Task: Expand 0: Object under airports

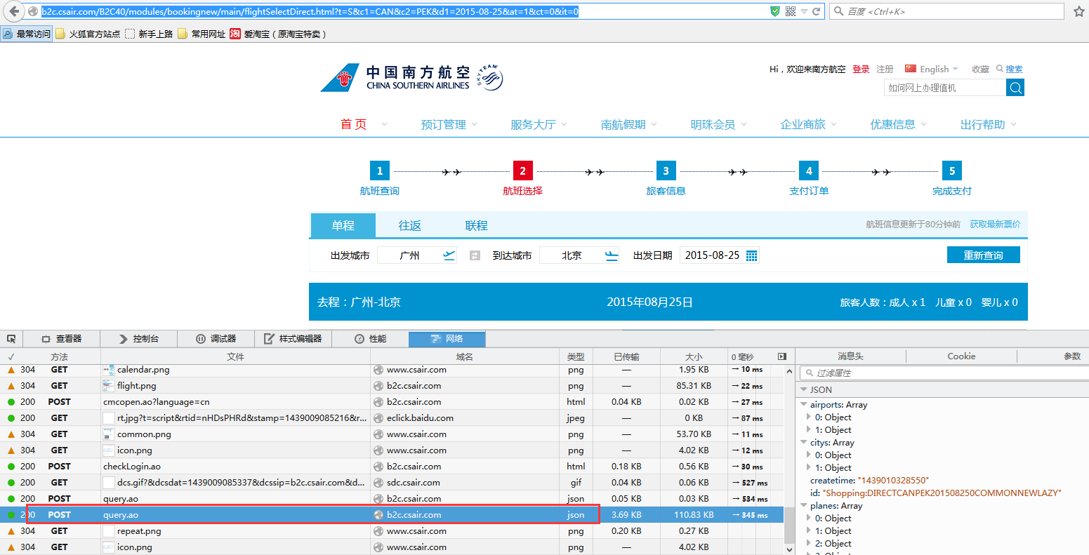Action: (809, 417)
